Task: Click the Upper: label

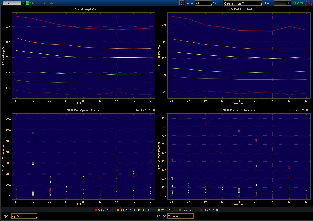Action: pyautogui.click(x=6, y=216)
